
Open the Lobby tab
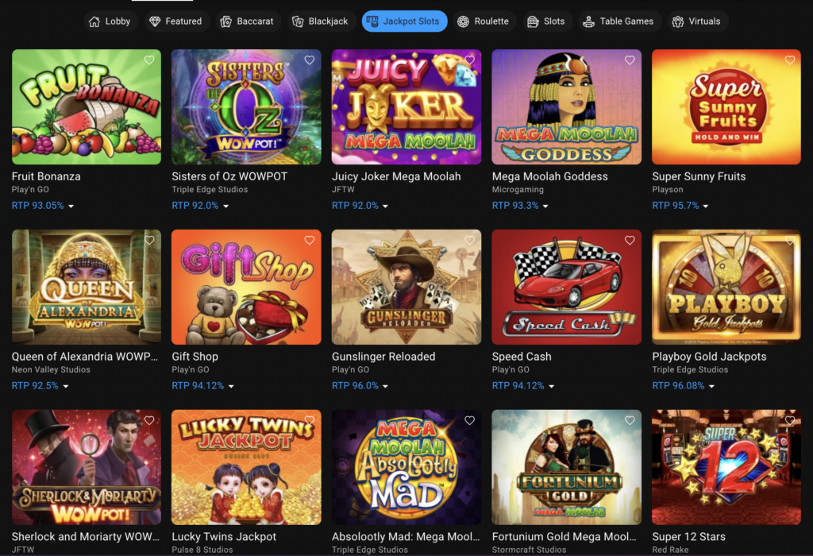(110, 21)
